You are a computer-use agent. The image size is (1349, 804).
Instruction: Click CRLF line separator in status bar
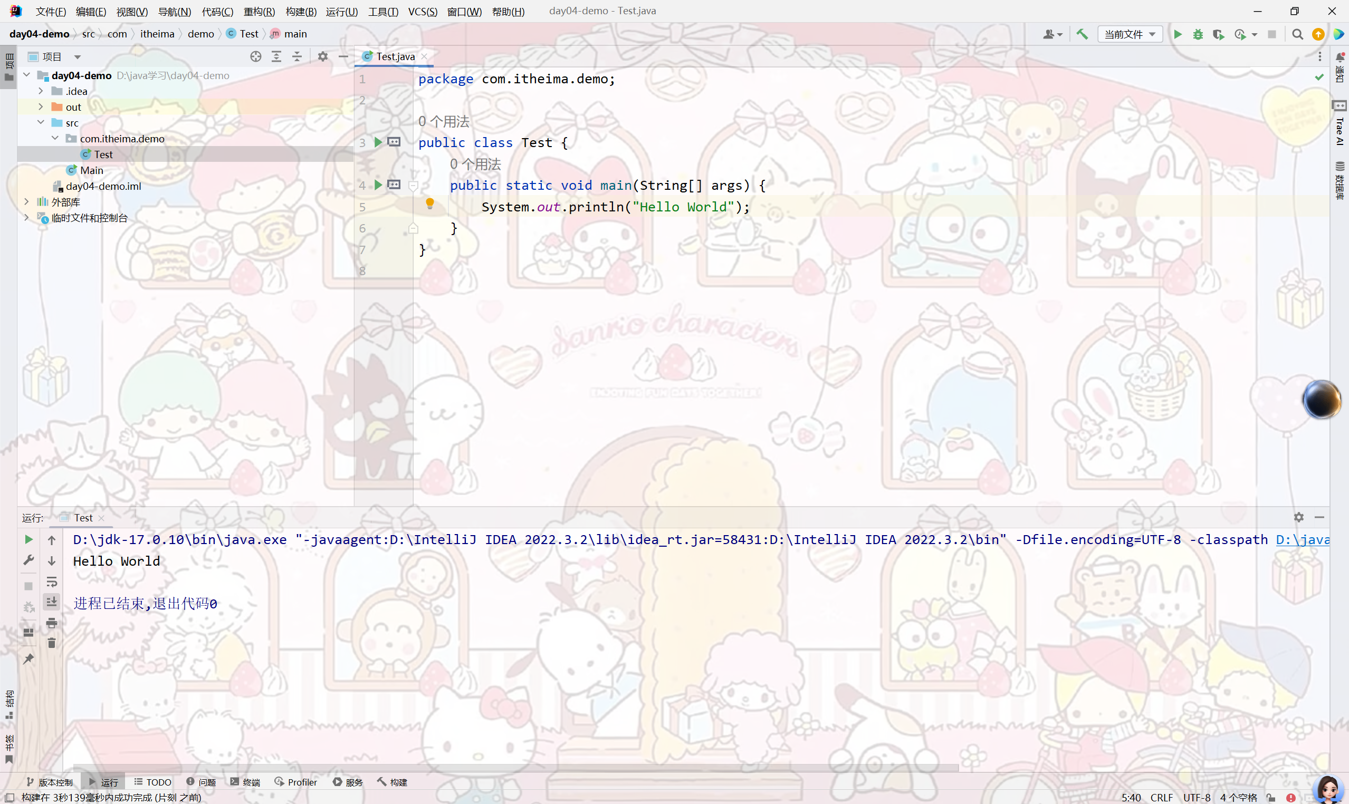click(1162, 798)
